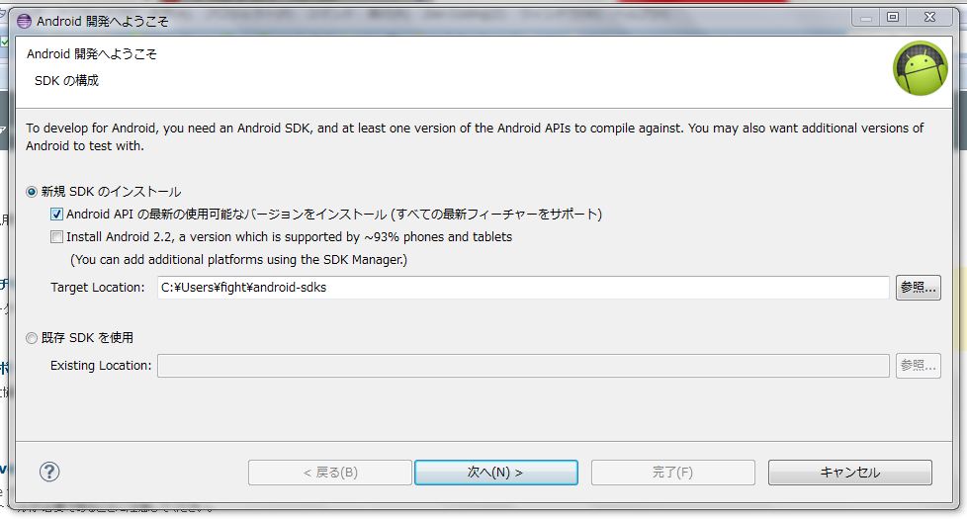967x519 pixels.
Task: Click the Target Location: label
Action: click(x=98, y=288)
